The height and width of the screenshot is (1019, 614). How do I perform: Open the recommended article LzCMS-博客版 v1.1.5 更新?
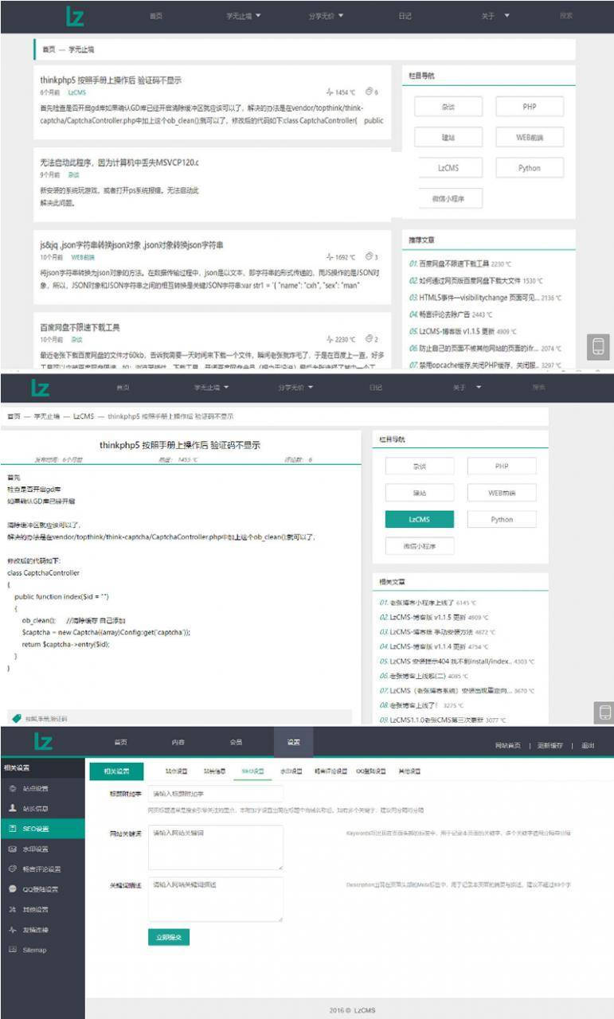tap(458, 331)
